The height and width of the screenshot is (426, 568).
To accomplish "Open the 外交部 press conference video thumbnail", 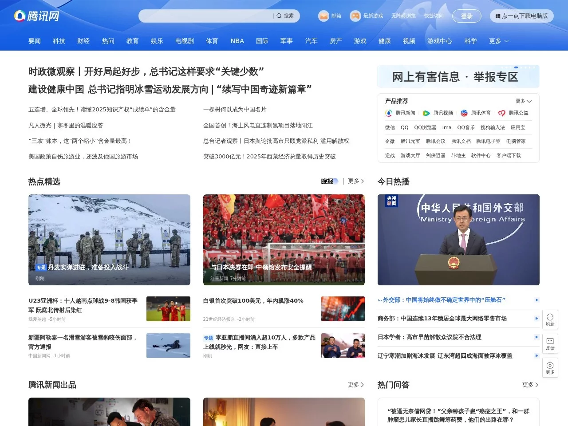I will 458,240.
